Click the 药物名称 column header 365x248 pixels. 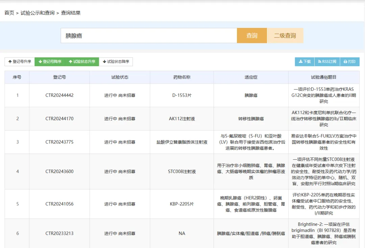(x=182, y=77)
